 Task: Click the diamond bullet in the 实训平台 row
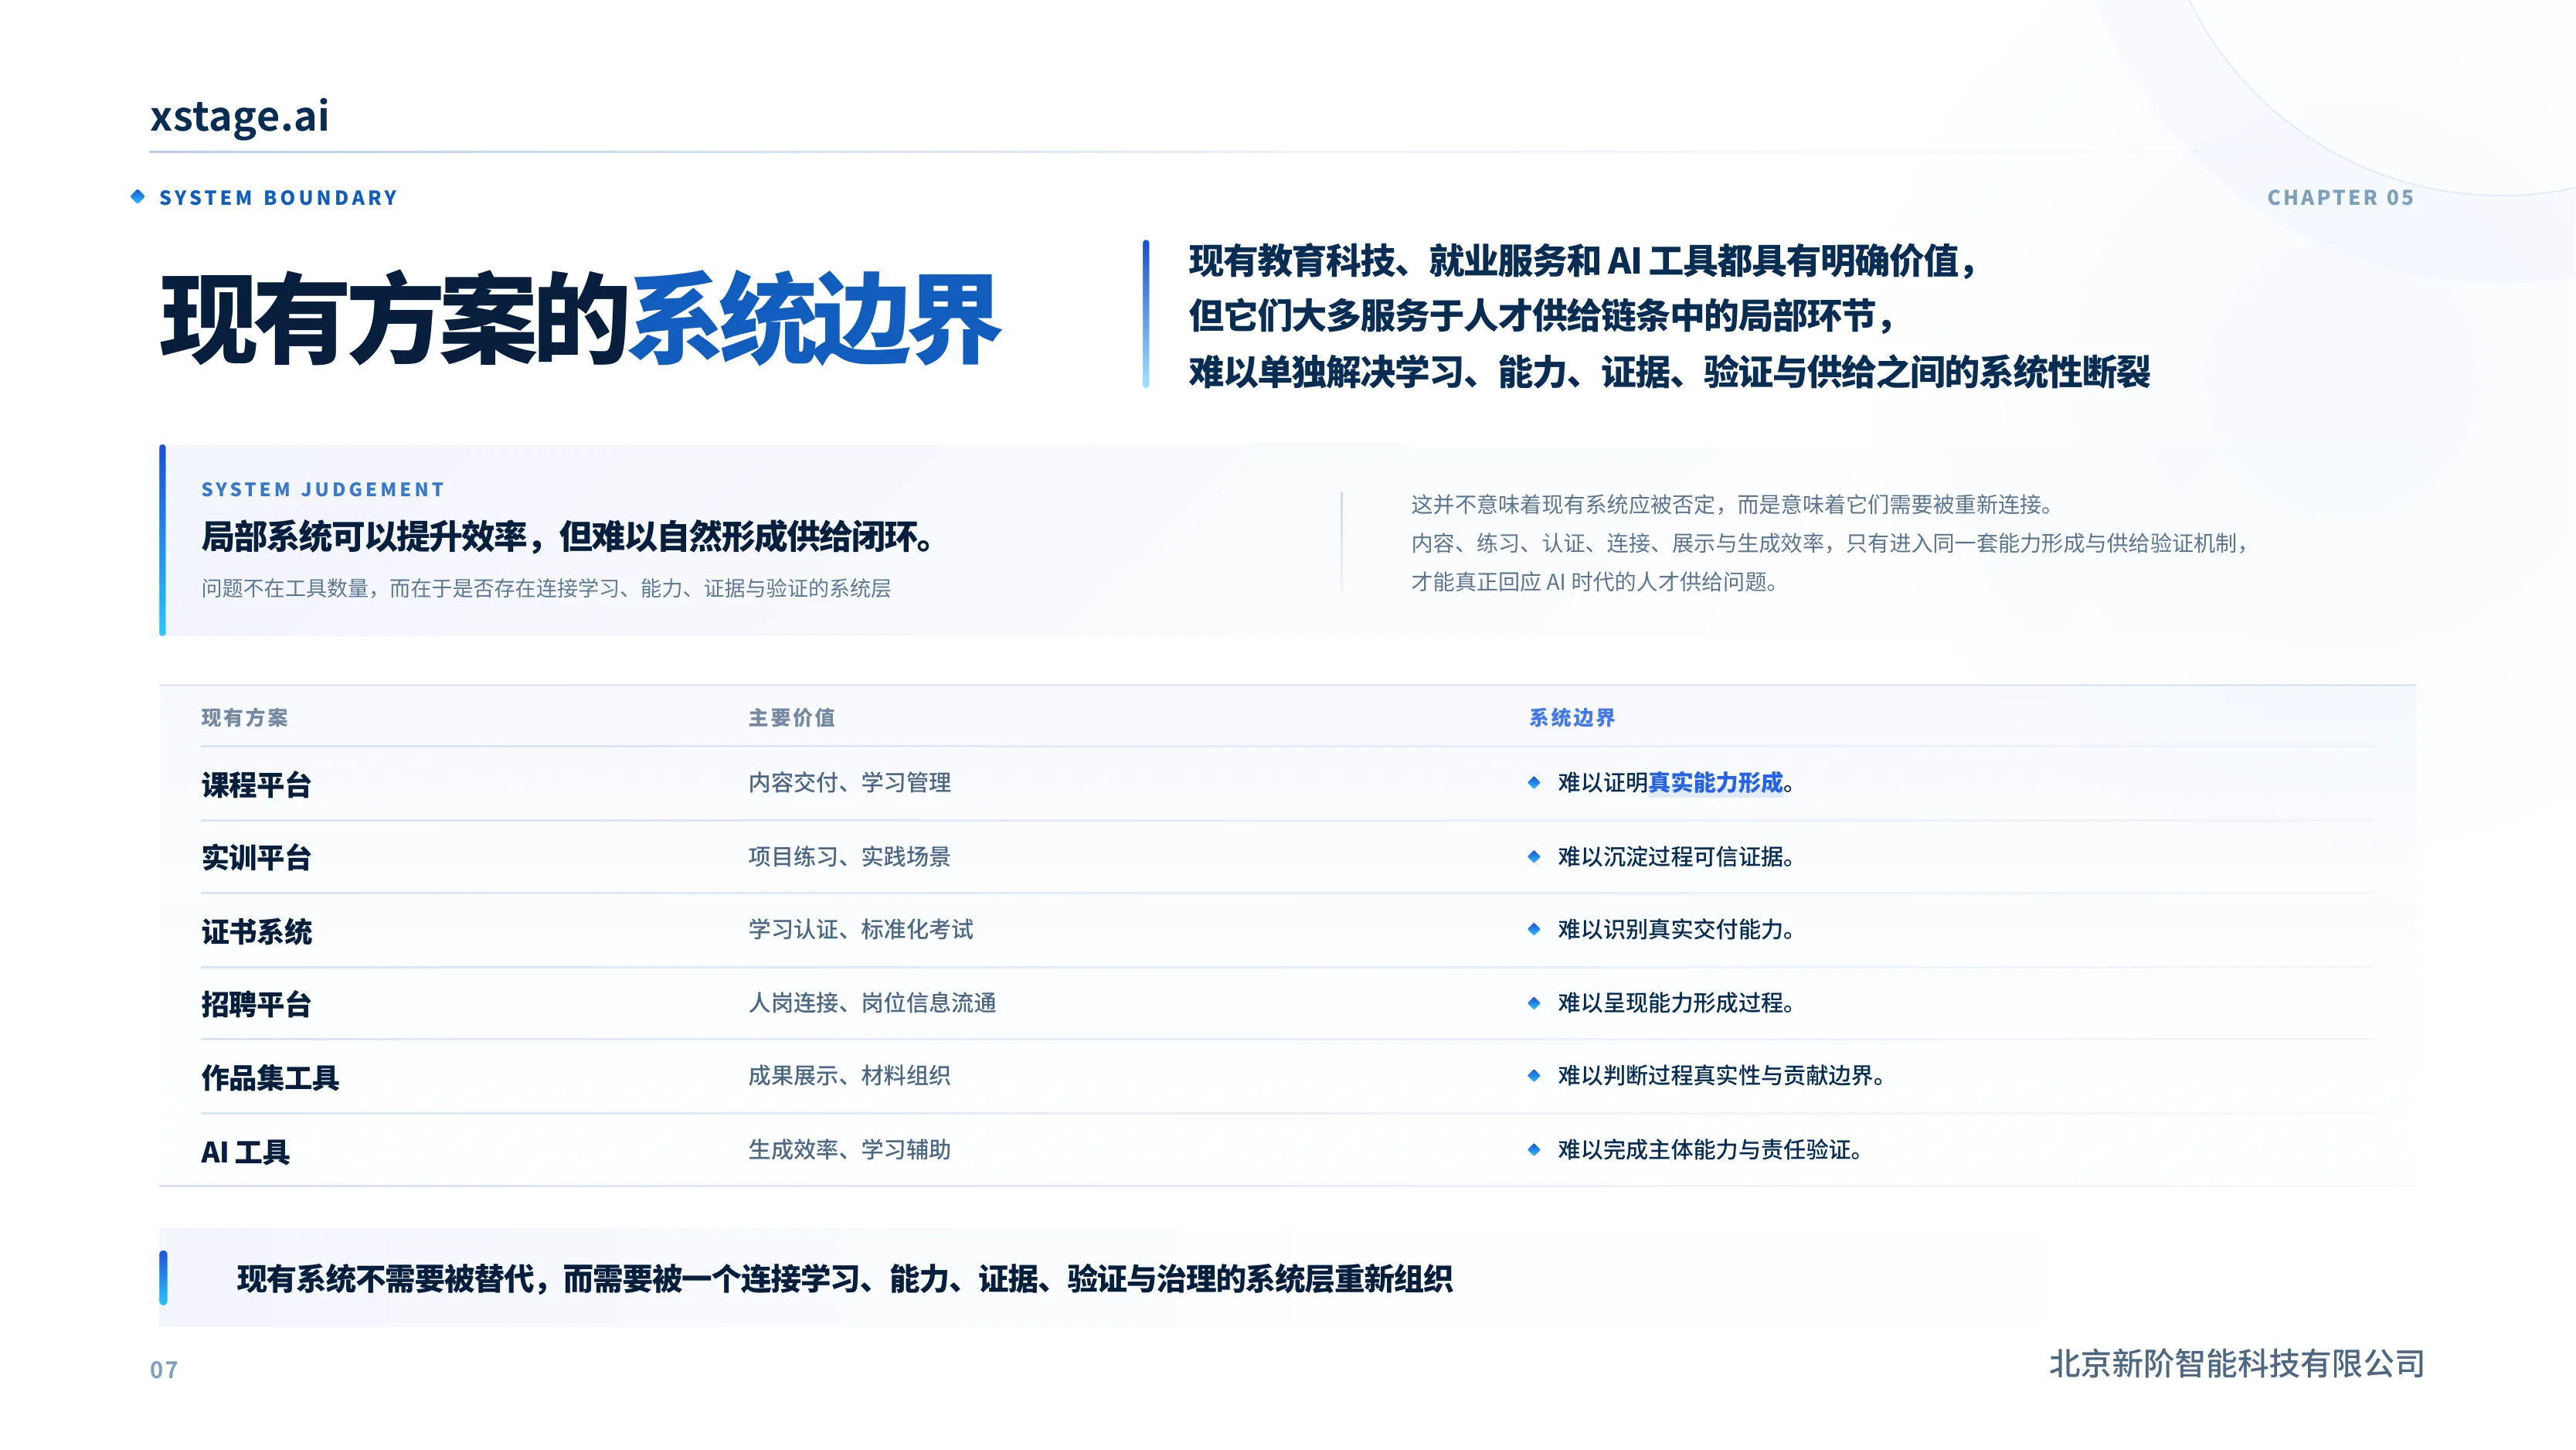(x=1534, y=856)
